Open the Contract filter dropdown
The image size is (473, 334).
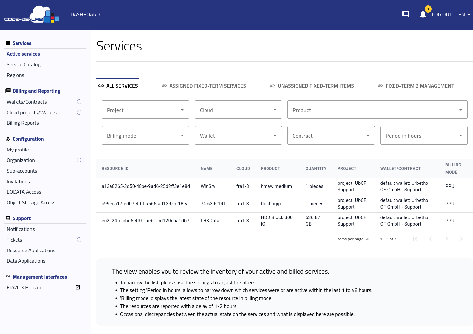331,135
